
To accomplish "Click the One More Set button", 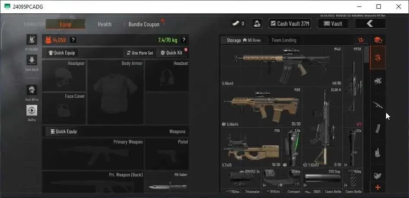I will [140, 53].
